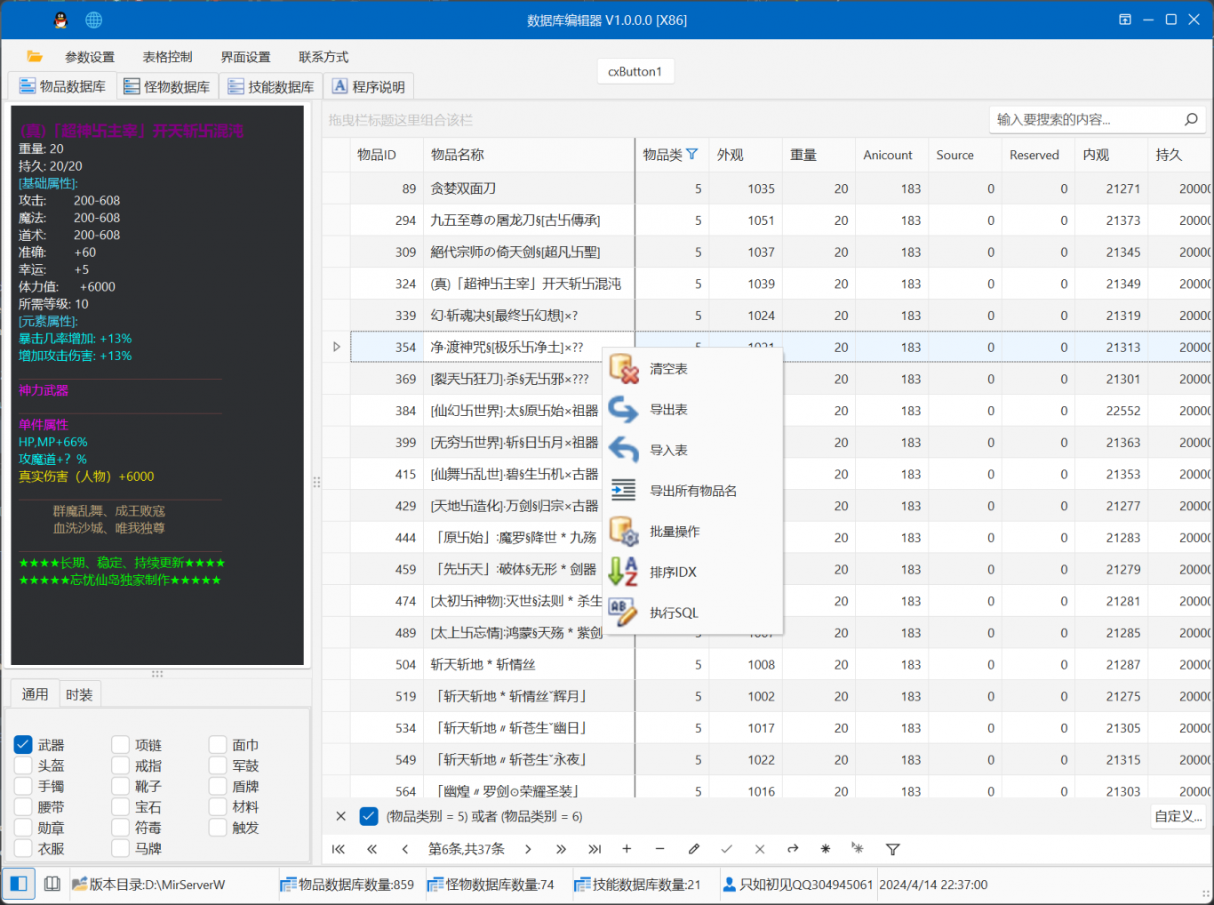This screenshot has width=1214, height=905.
Task: Check the 宝石 checkbox
Action: 121,807
